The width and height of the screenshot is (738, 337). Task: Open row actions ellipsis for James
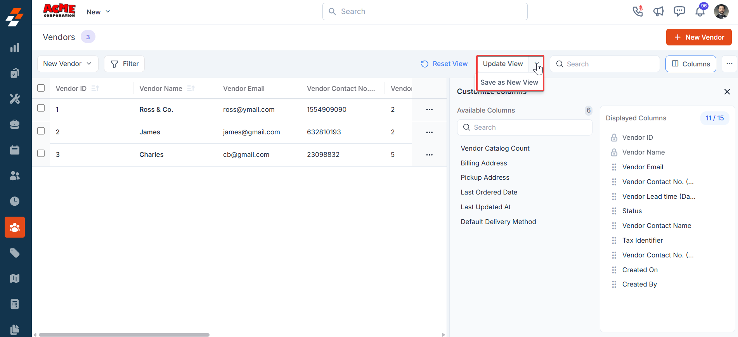[x=430, y=132]
